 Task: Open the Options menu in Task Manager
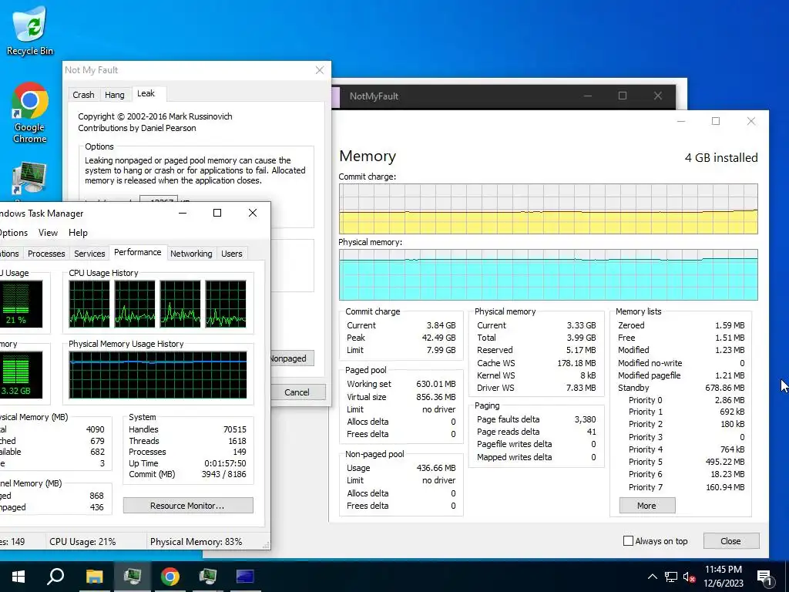pos(13,233)
